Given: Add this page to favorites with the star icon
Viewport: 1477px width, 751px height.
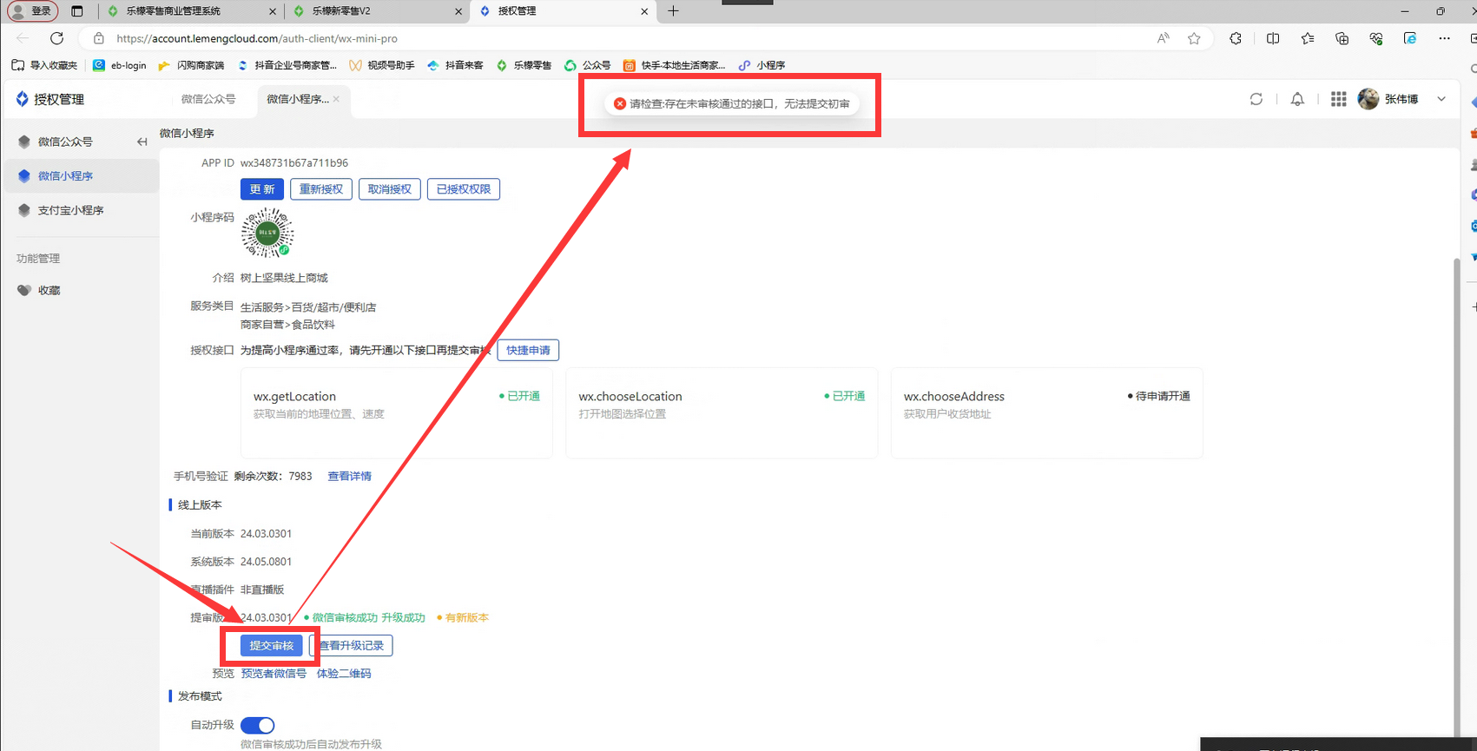Looking at the screenshot, I should [1194, 38].
